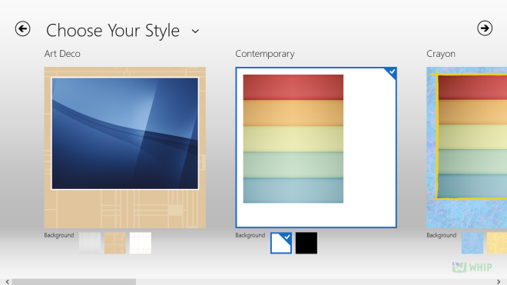Screen dimensions: 507x285
Task: Choose the black Contemporary background swatch
Action: click(307, 243)
